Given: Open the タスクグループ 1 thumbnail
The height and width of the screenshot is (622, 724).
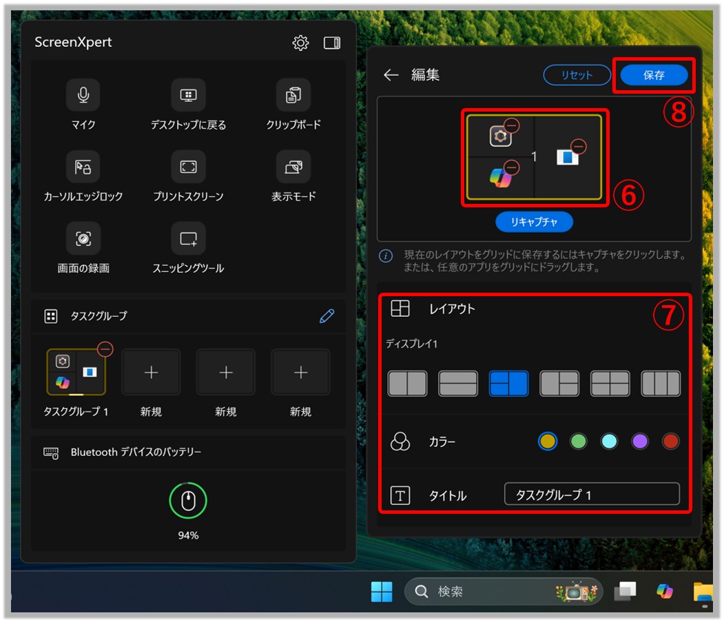Looking at the screenshot, I should 76,373.
